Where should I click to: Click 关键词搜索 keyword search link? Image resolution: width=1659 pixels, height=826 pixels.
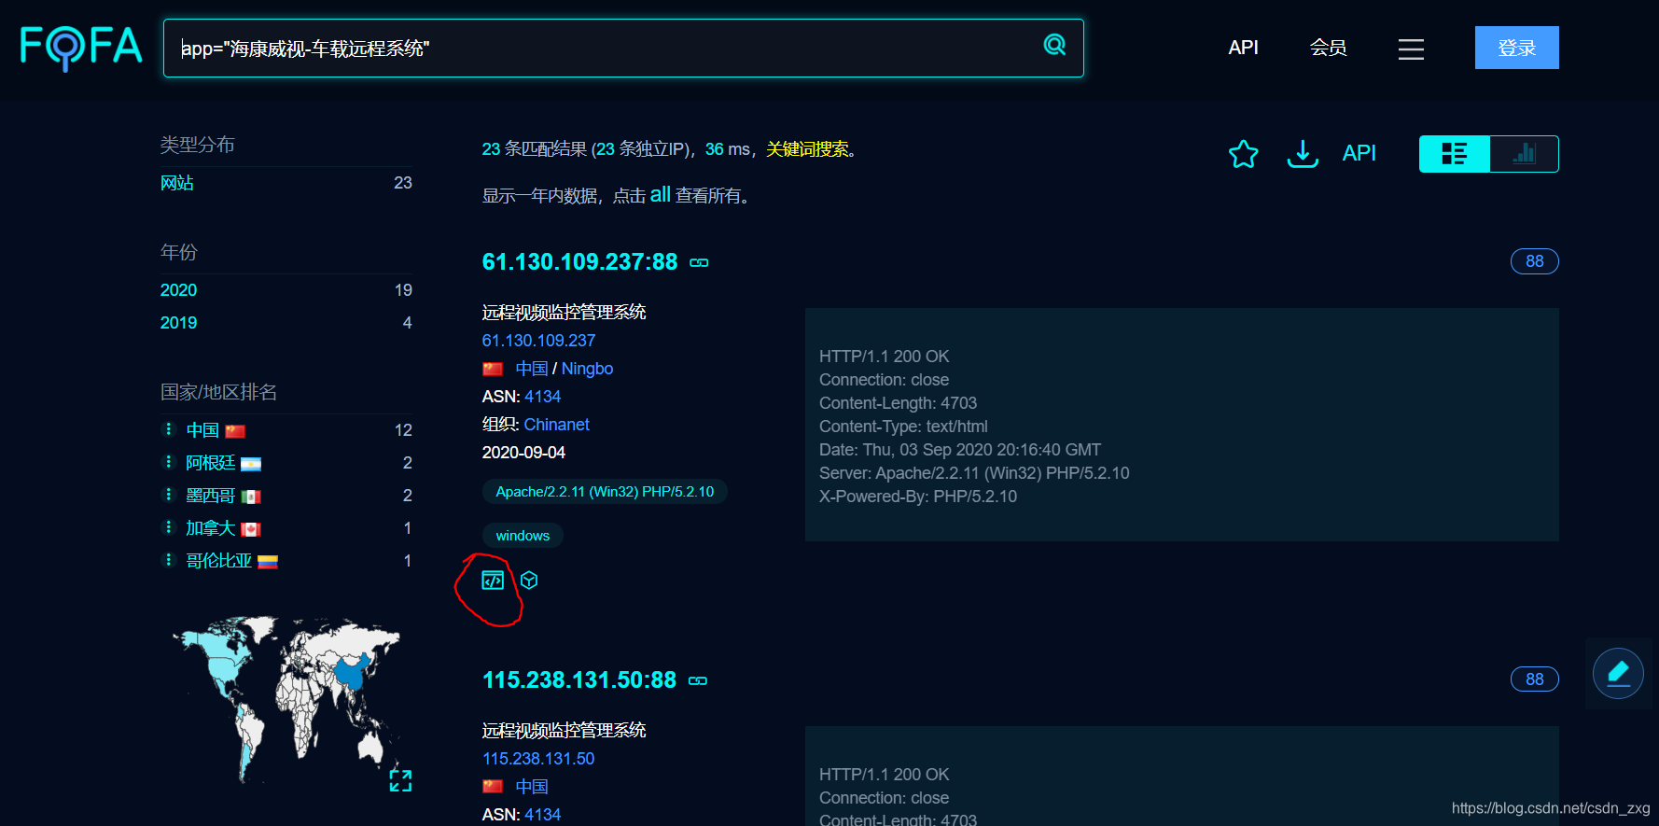pyautogui.click(x=807, y=149)
